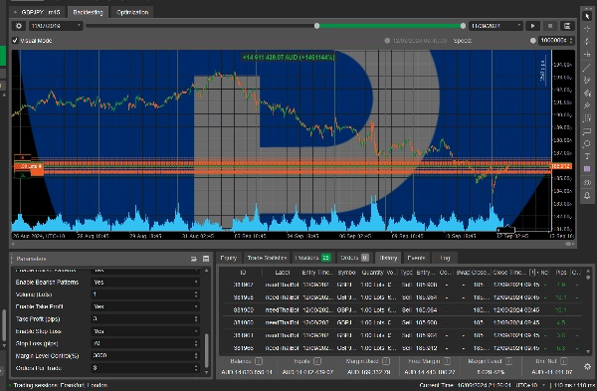Open the Optimization tab
This screenshot has height=391, width=597.
point(132,12)
